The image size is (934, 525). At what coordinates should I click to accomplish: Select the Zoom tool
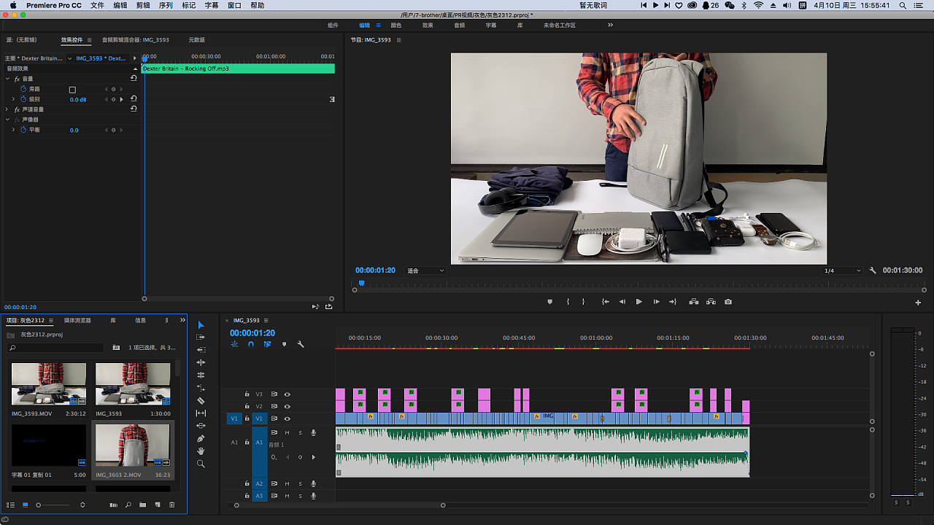tap(201, 464)
